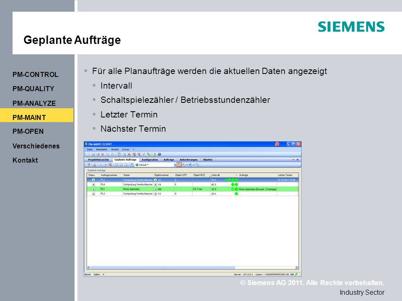This screenshot has width=402, height=301.
Task: Click the horizontal scrollbar thumb
Action: pyautogui.click(x=162, y=268)
